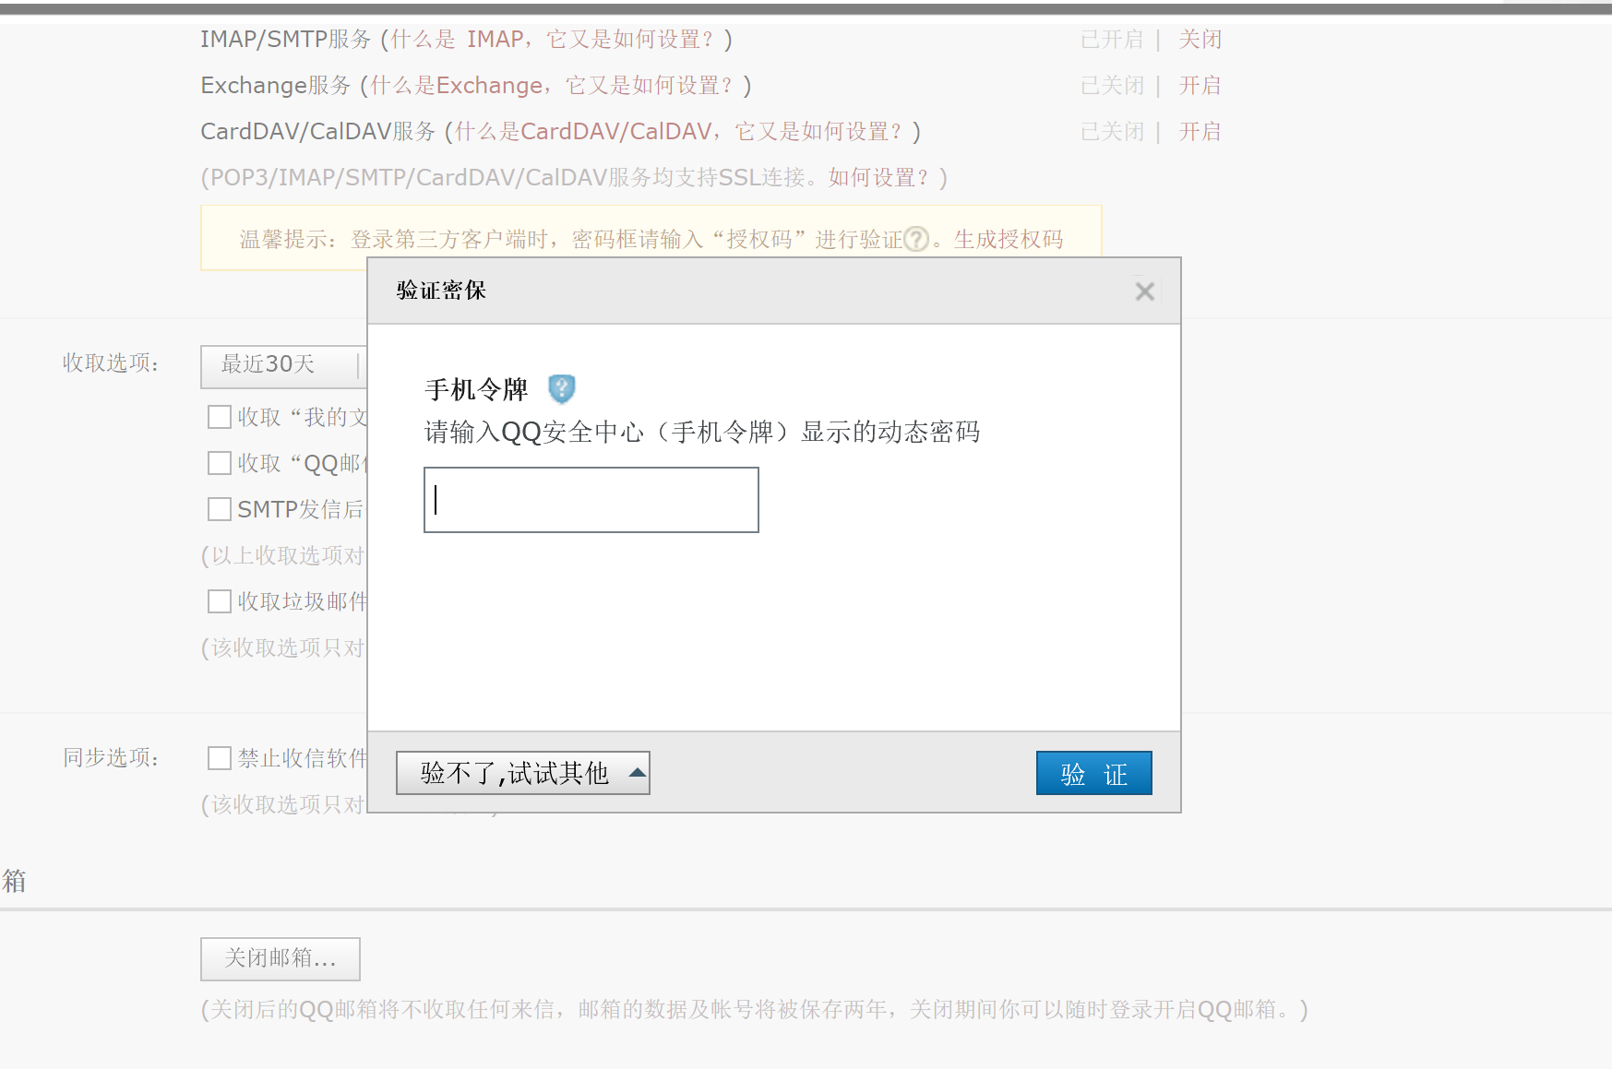The width and height of the screenshot is (1612, 1069).
Task: Close the 验证密保 dialog with X
Action: click(1144, 291)
